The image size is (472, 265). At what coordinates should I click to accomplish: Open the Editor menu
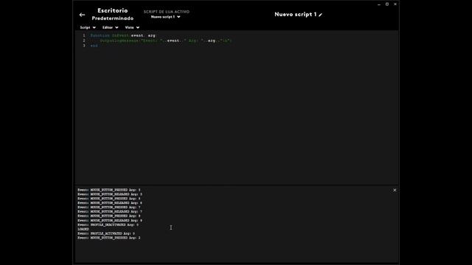110,27
